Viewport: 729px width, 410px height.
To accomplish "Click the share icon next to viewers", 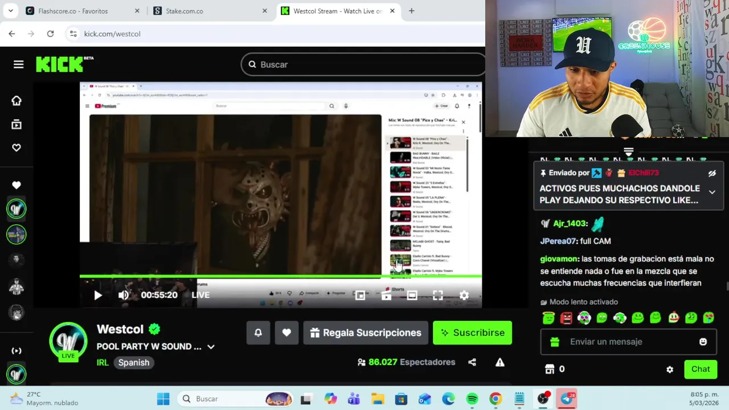I will click(472, 362).
